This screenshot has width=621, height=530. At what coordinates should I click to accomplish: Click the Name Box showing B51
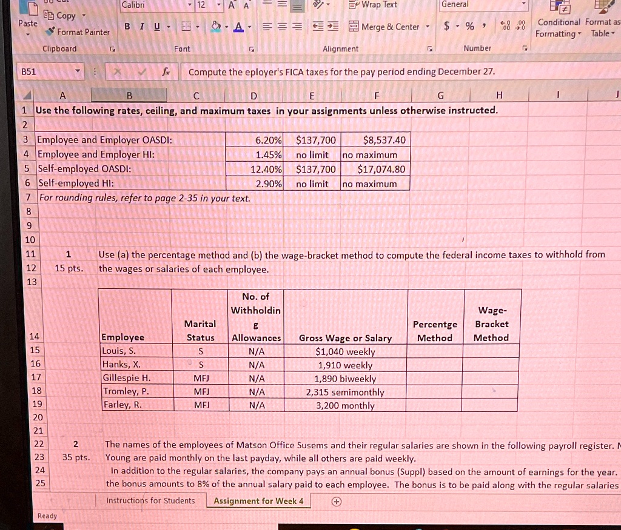42,71
